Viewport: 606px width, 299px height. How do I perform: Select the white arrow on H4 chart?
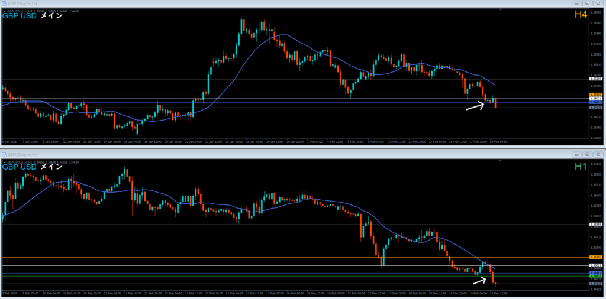tap(474, 106)
